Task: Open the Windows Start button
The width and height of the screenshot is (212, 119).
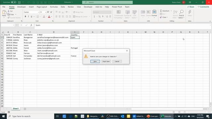Action: [3, 116]
